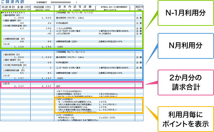Viewport: 214px width, 132px height.
Task: Click the ○ステージのお知らせ heading
Action: [x=64, y=115]
